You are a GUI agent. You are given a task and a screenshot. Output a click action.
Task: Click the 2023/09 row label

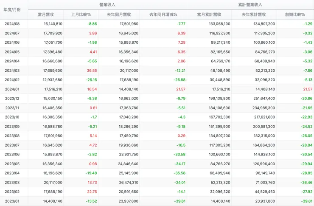click(12, 127)
